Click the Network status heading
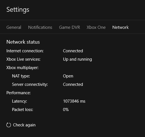The height and width of the screenshot is (137, 145). [x=23, y=42]
